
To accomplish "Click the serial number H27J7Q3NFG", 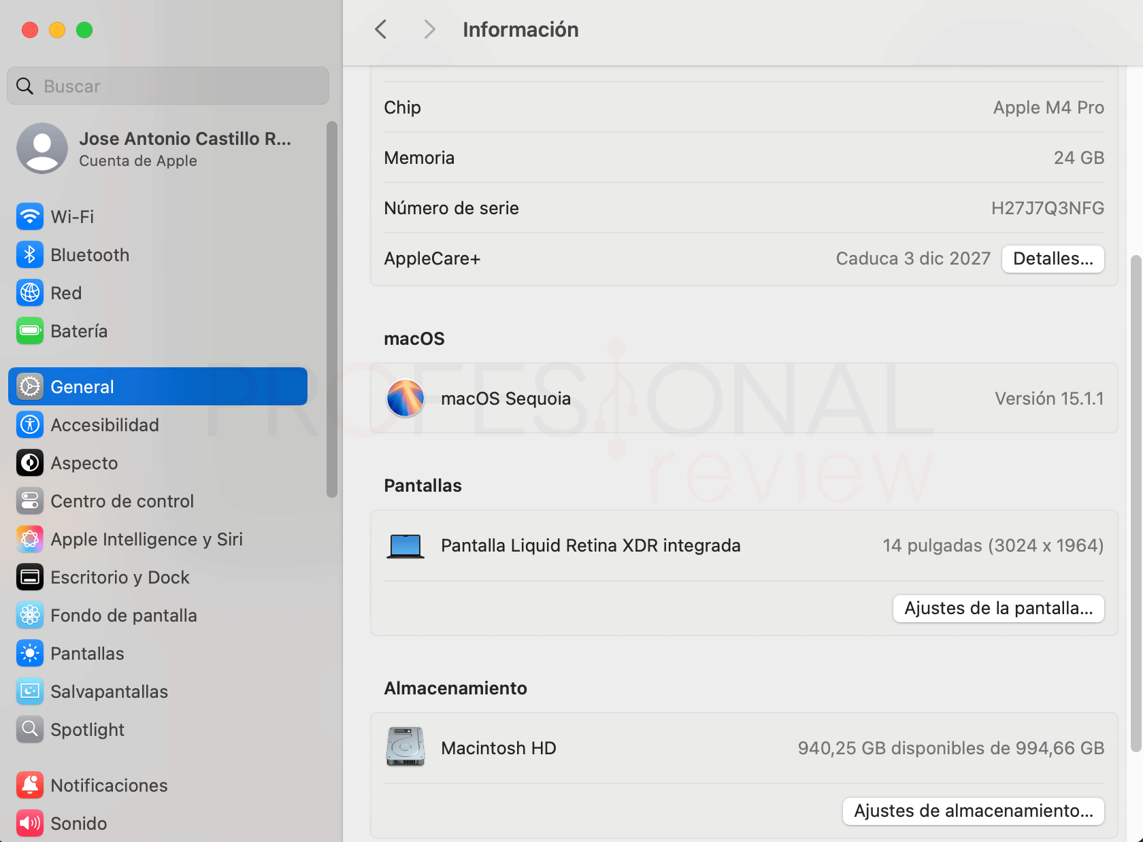I will pyautogui.click(x=1048, y=208).
